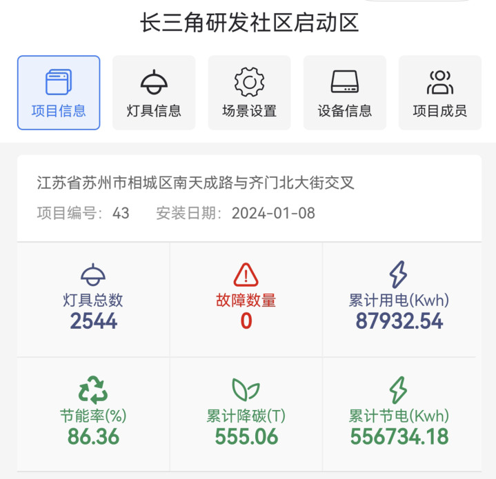Tap the 累计节电 value 556734.18

[x=399, y=437]
